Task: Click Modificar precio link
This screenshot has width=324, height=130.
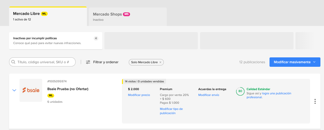Action: [x=139, y=95]
